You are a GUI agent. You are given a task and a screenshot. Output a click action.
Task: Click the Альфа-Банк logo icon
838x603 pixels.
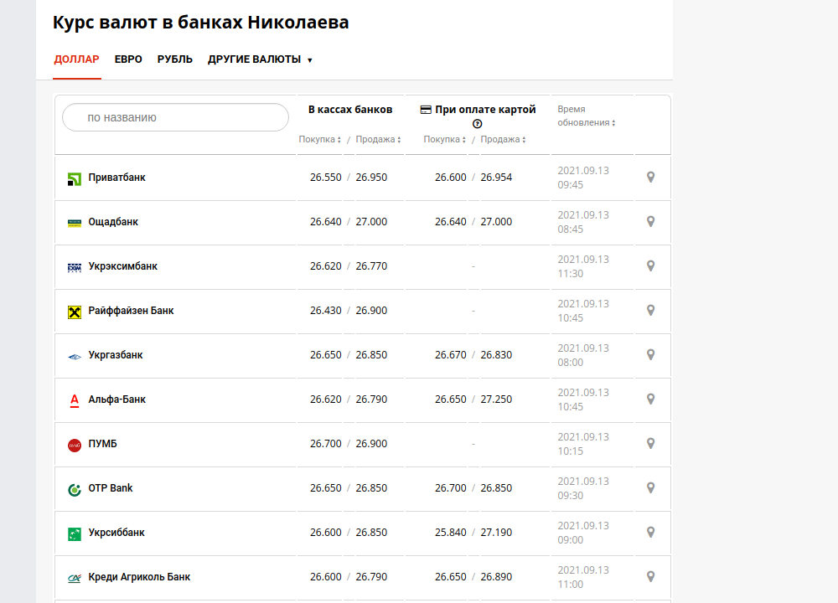(x=75, y=400)
